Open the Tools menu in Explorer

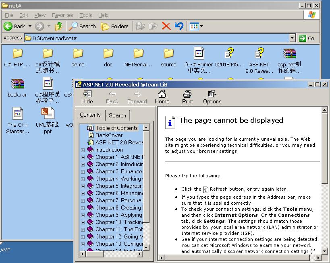click(86, 15)
